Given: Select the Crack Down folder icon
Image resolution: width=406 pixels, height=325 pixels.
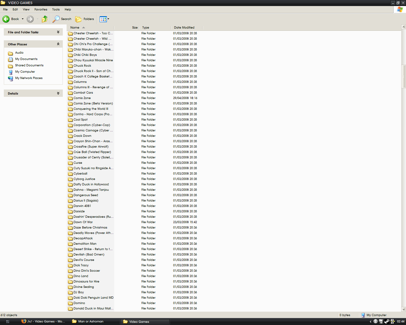Looking at the screenshot, I should tap(70, 136).
